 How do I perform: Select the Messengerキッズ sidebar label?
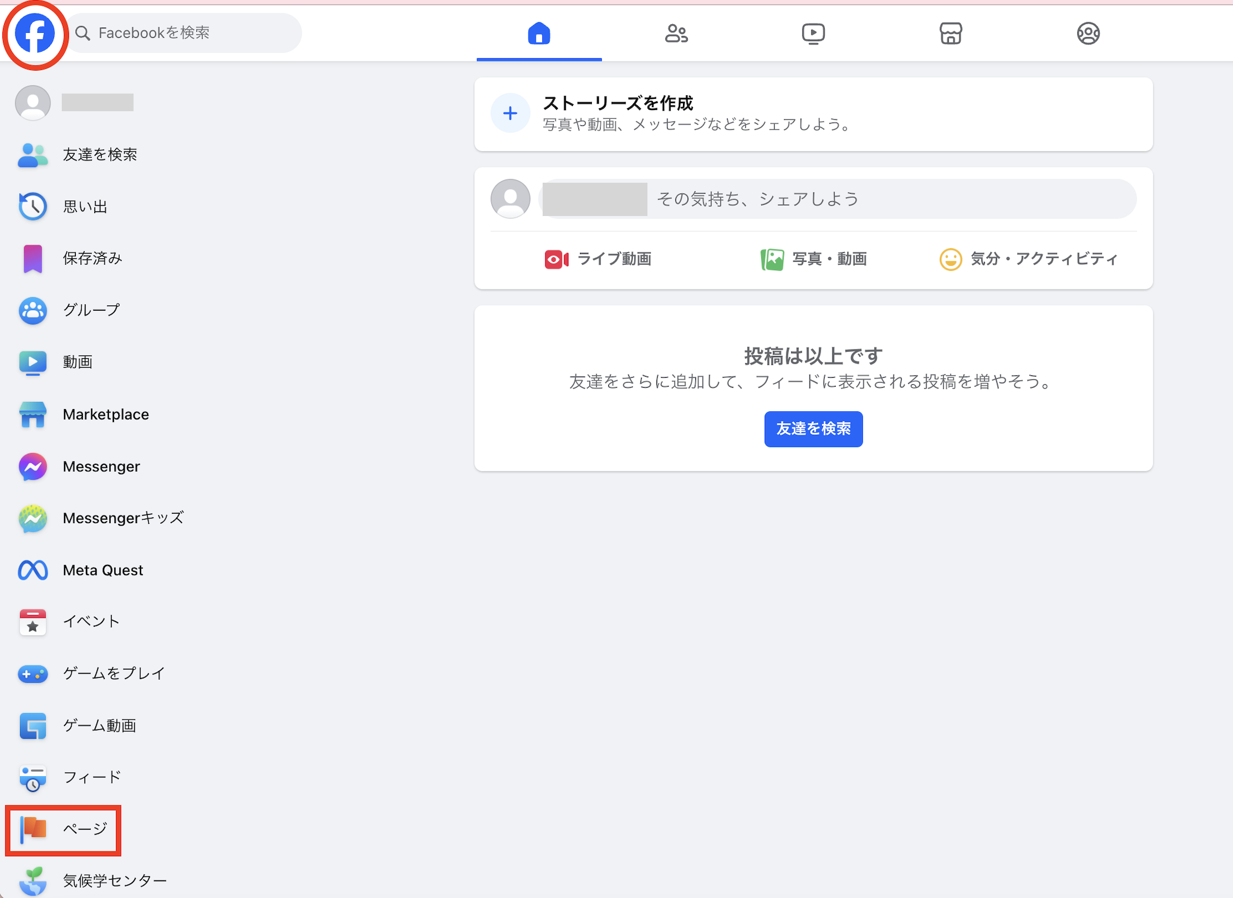tap(124, 518)
